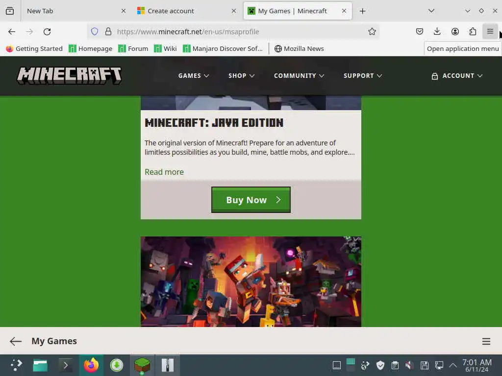Open the removable devices save tray icon
502x376 pixels.
tap(424, 365)
